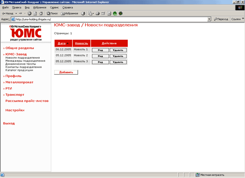Viewport: 245px width, 178px height.
Task: Open the Избранное menu in the menu bar
Action: pos(40,8)
